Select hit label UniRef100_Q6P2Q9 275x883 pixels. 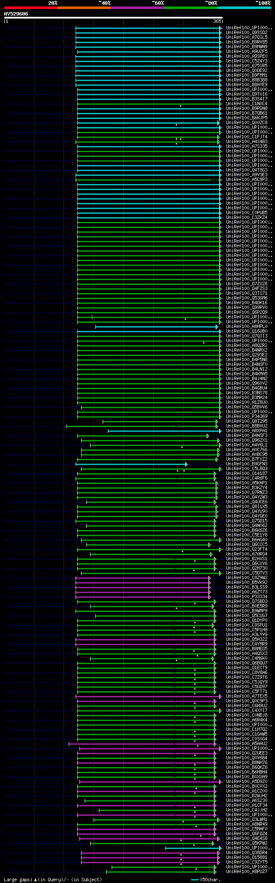point(247,312)
